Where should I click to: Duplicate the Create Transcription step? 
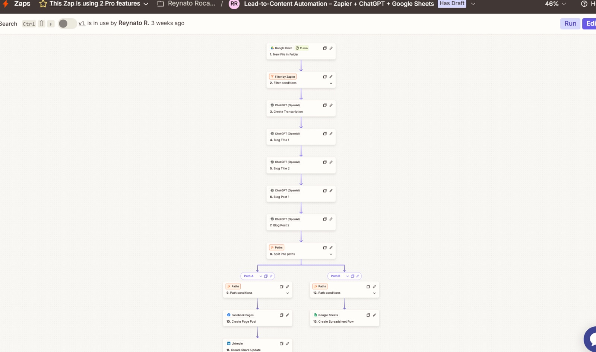pos(325,105)
